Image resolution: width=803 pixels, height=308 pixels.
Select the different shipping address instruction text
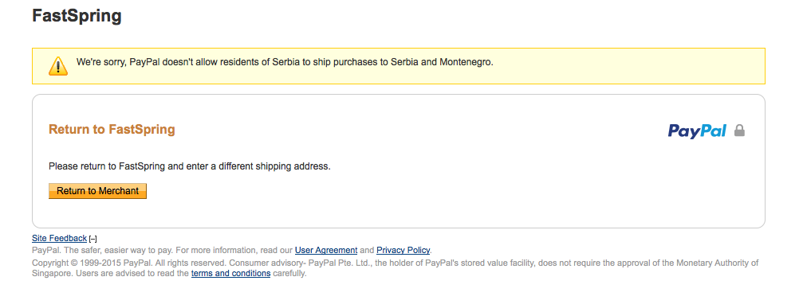[x=190, y=166]
